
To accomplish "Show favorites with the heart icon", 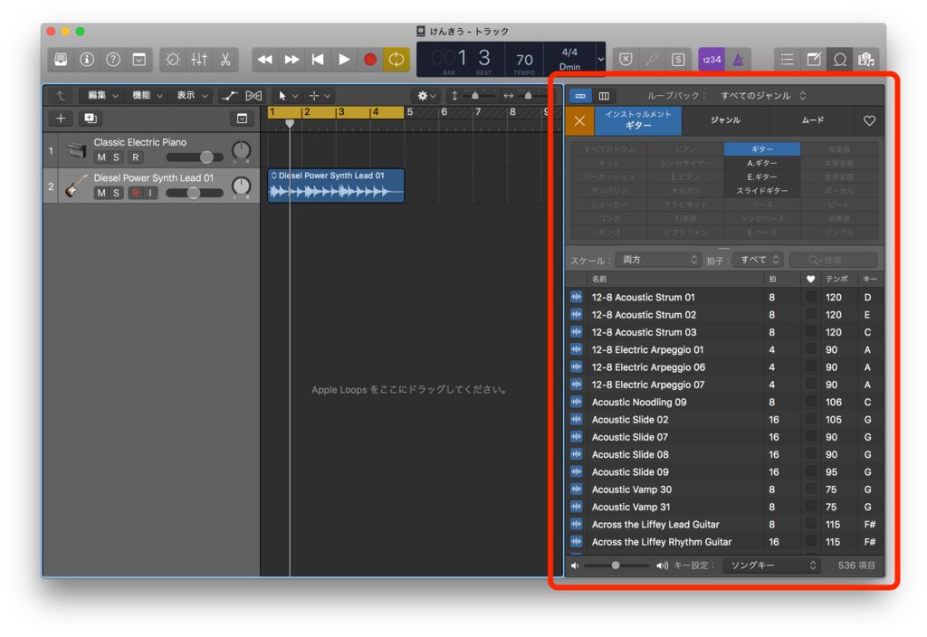I will (x=869, y=120).
